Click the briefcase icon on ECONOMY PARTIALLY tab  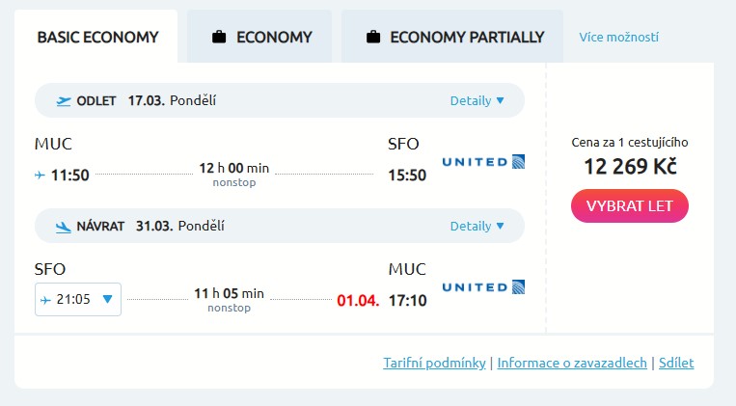click(x=373, y=38)
